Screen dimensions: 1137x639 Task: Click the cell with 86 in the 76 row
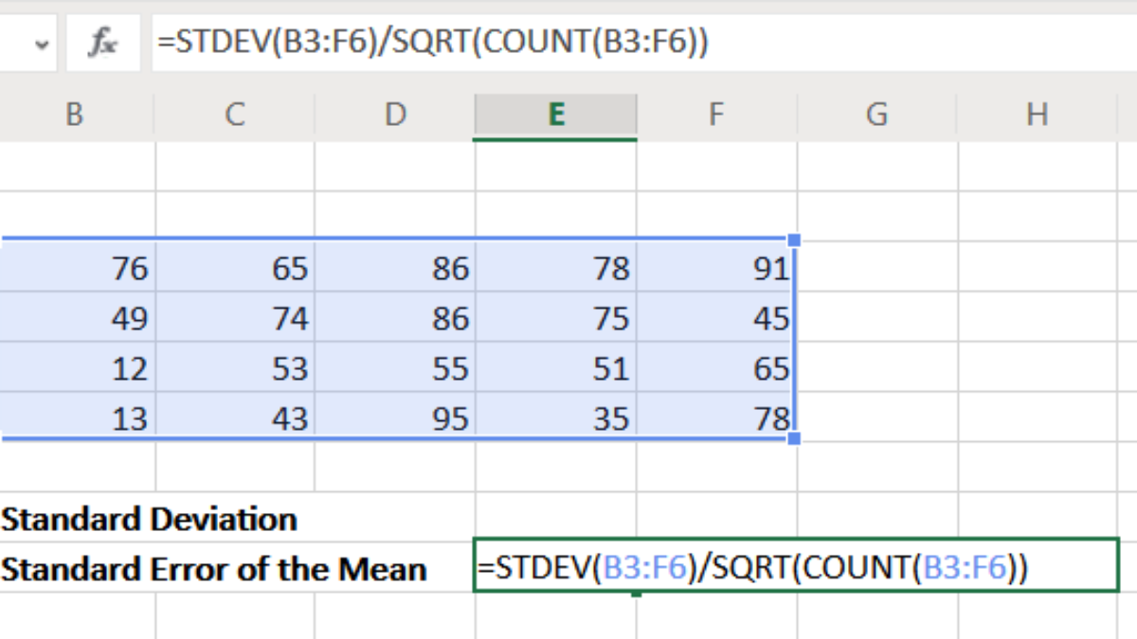pyautogui.click(x=395, y=267)
